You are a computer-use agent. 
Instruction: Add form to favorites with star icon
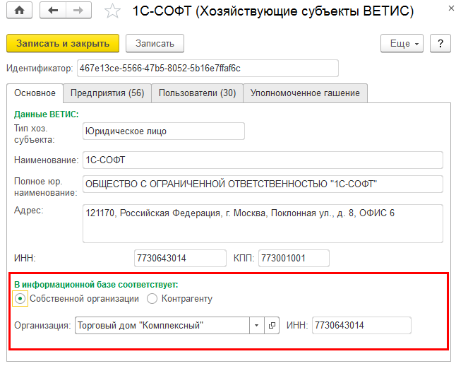(x=112, y=11)
